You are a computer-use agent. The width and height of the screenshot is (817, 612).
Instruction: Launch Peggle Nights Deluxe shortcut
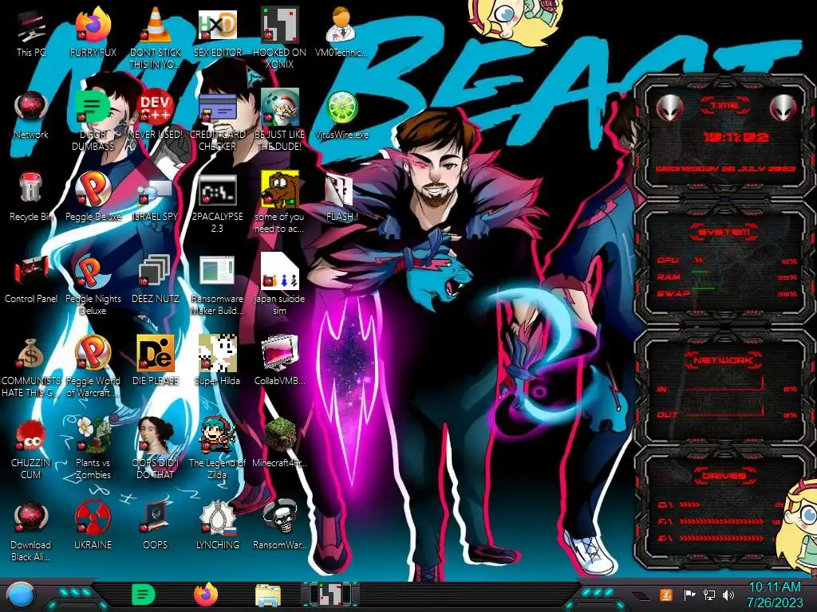coord(93,285)
